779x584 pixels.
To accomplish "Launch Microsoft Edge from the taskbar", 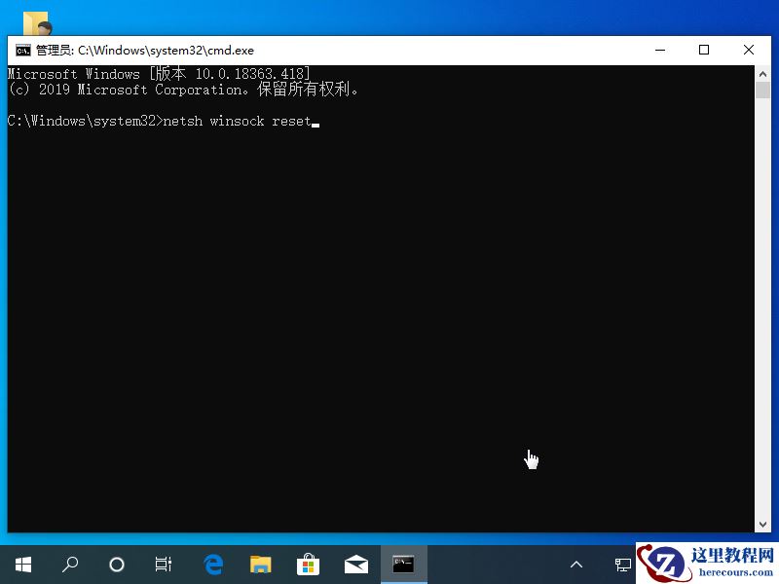I will pyautogui.click(x=212, y=565).
